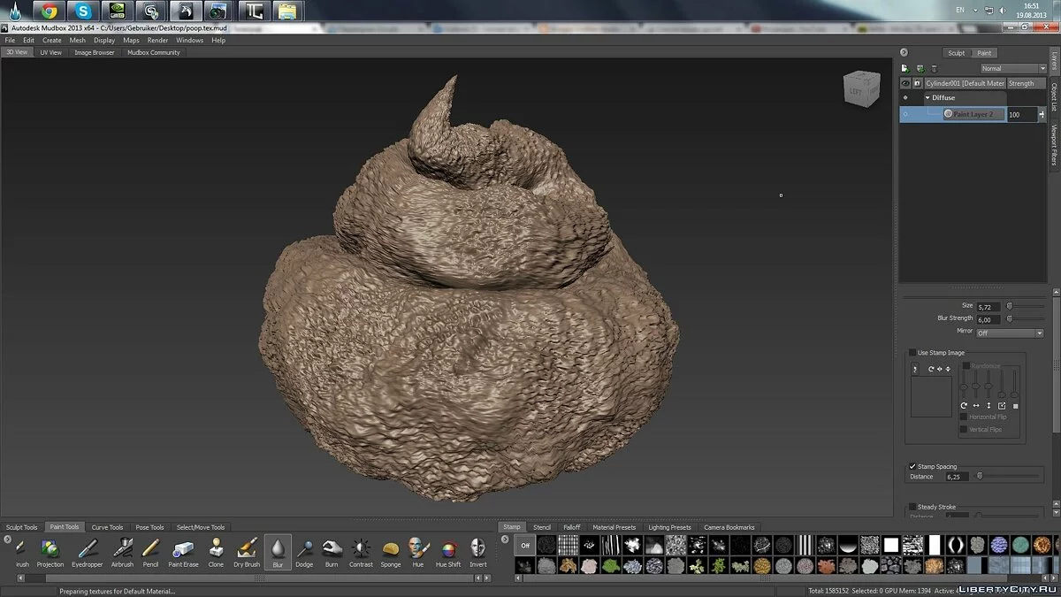Uncheck the Stamp Spacing checkbox

[913, 466]
